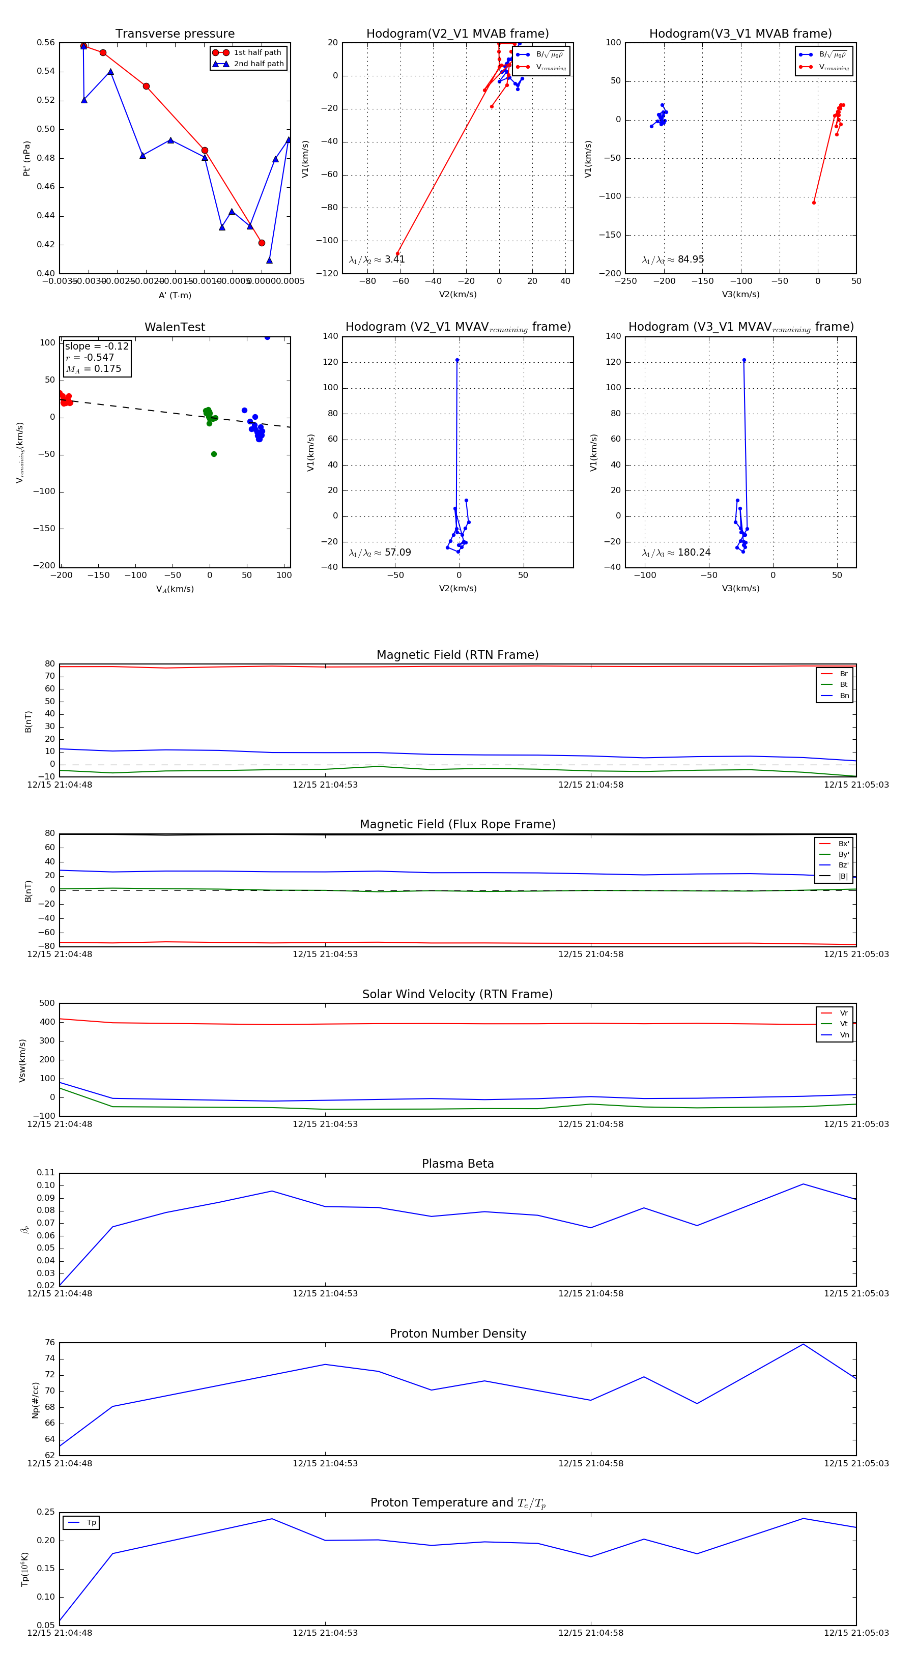This screenshot has width=916, height=1679.
Task: Select the "Tp" legend entry
Action: pyautogui.click(x=81, y=1523)
